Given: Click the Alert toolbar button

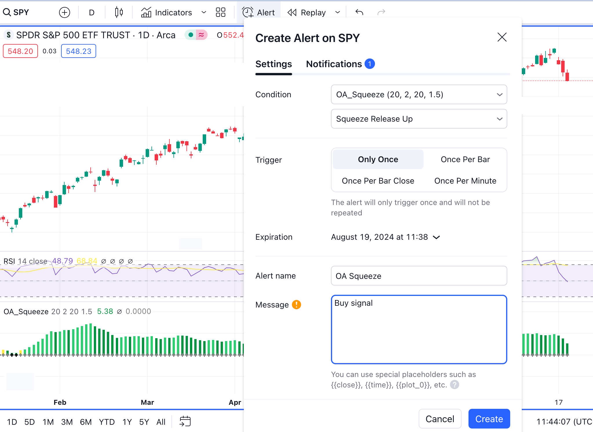Looking at the screenshot, I should pyautogui.click(x=259, y=12).
